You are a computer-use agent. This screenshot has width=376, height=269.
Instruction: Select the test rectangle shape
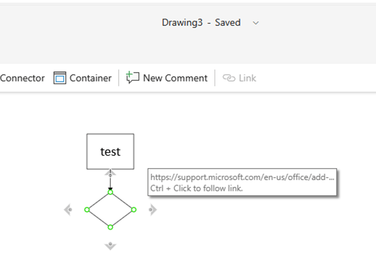110,152
